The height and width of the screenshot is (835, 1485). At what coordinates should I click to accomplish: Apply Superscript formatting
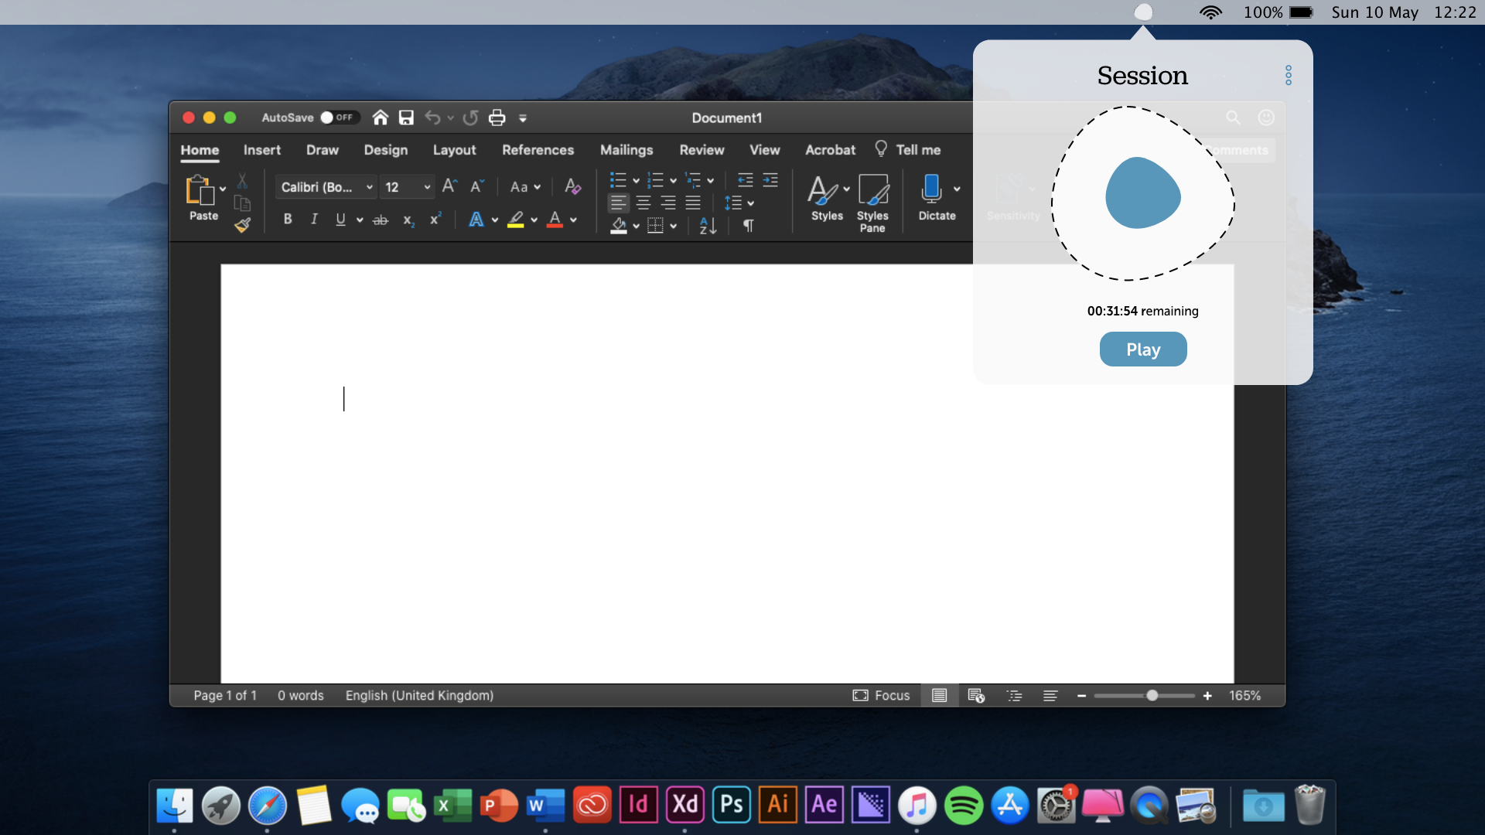tap(435, 219)
